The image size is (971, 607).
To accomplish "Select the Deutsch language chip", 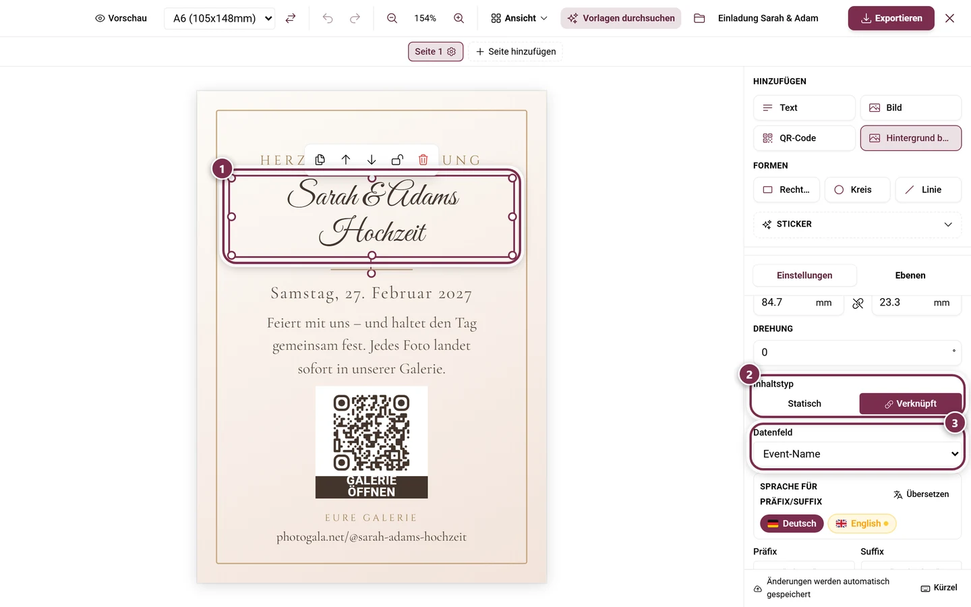I will click(x=792, y=523).
